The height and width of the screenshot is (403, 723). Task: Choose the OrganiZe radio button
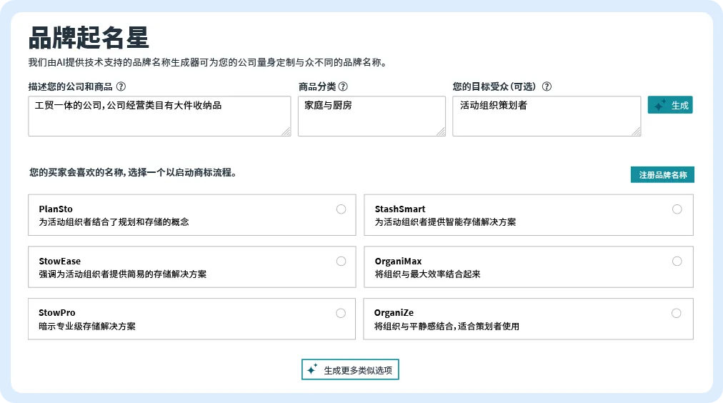tap(676, 313)
